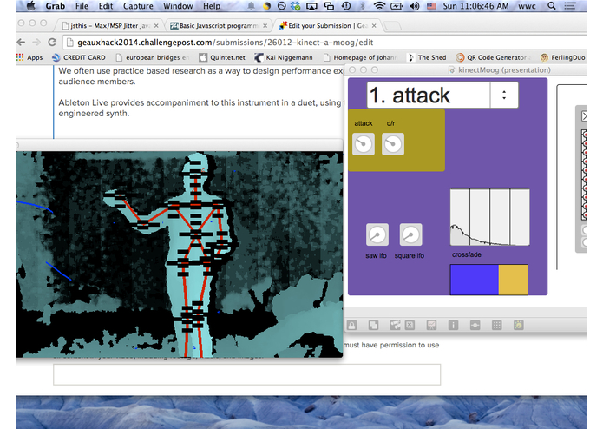Go back with Chrome back arrow
Viewport: 603px width, 429px height.
coord(21,43)
